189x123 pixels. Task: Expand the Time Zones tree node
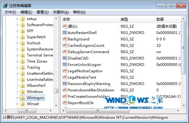point(17,61)
